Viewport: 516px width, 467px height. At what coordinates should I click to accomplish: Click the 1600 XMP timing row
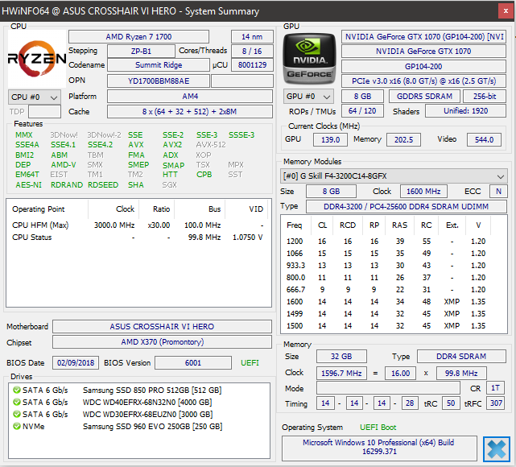click(394, 302)
